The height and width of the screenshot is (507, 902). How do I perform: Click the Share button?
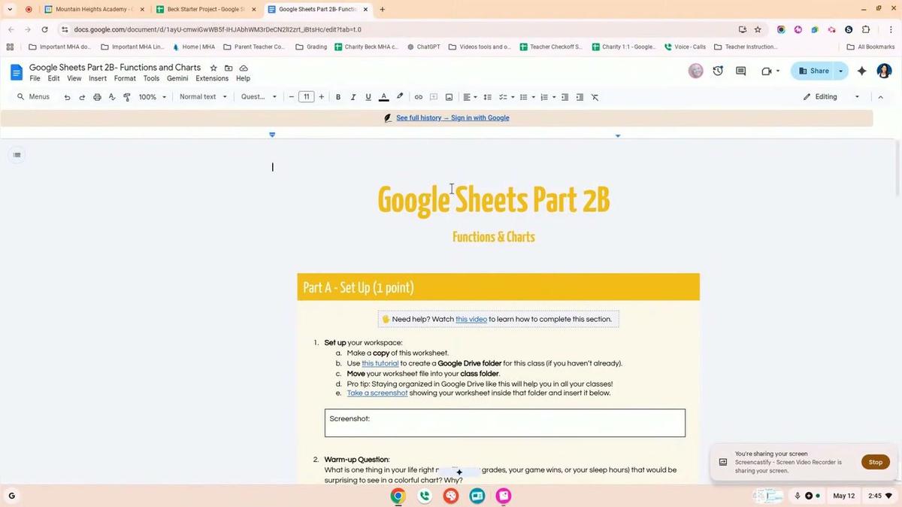(x=813, y=71)
